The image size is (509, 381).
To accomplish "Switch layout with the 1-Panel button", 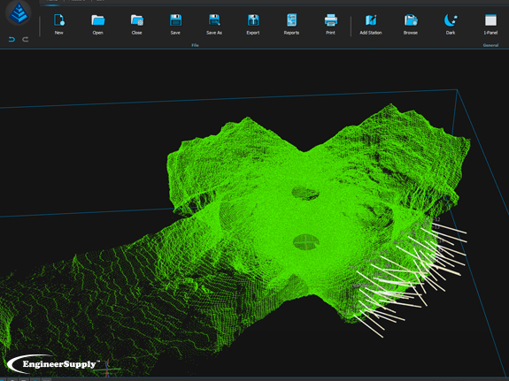I will [x=490, y=24].
